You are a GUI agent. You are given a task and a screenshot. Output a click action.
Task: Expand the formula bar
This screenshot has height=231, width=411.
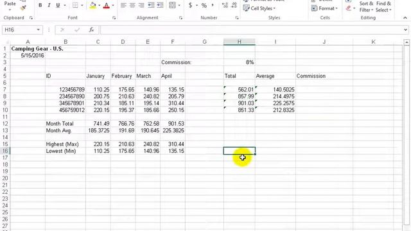click(x=405, y=30)
